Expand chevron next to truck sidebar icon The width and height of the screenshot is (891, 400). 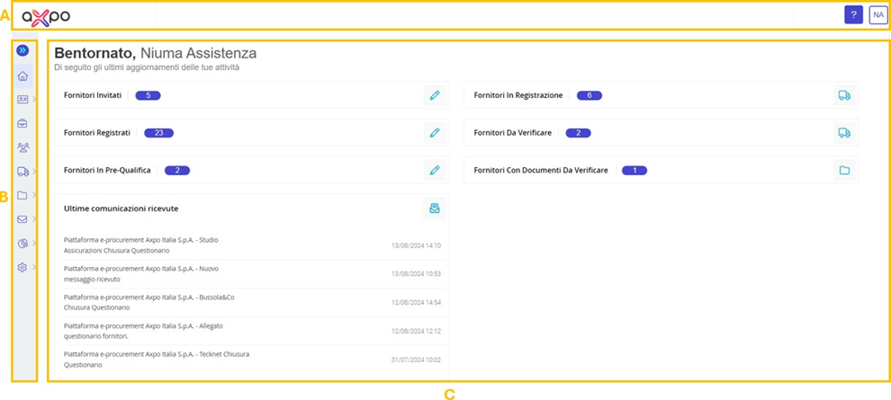pyautogui.click(x=34, y=172)
